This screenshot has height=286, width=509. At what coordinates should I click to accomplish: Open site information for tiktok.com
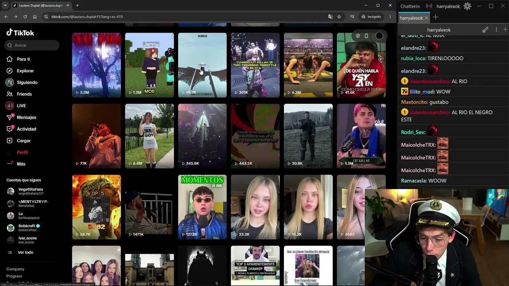[46, 17]
